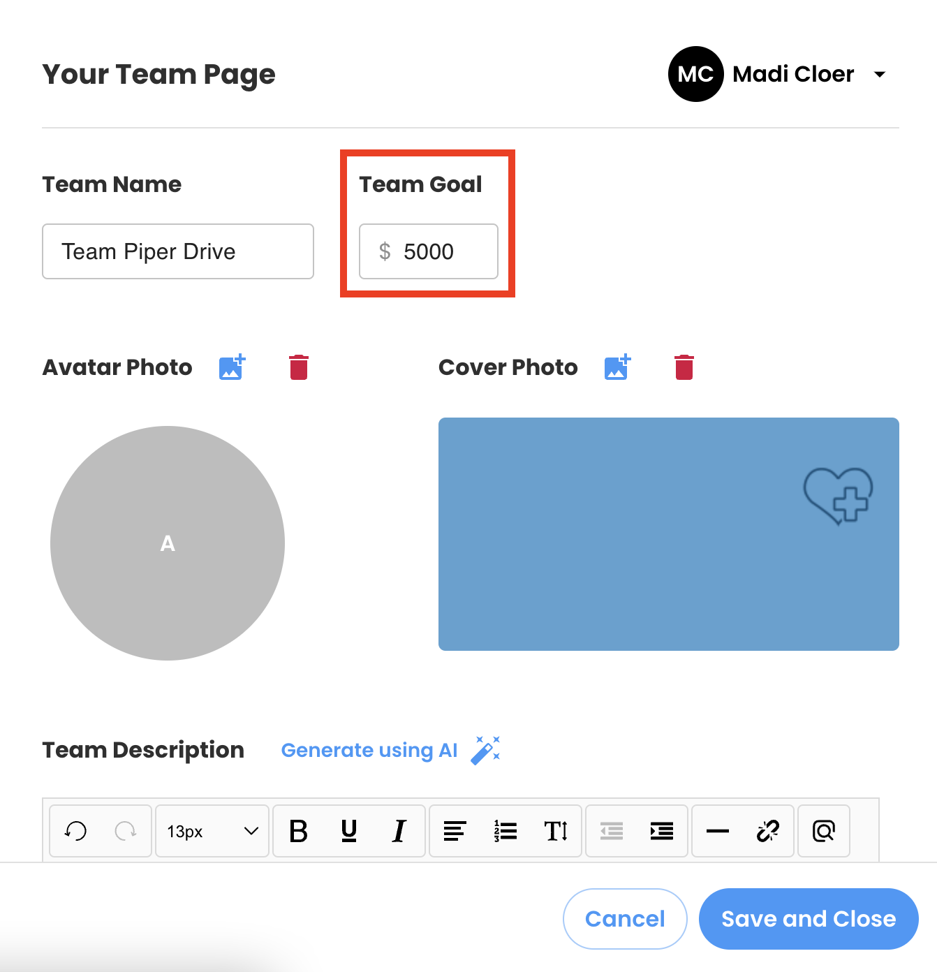Upload a new cover photo
Screen dimensions: 937x972
(617, 367)
